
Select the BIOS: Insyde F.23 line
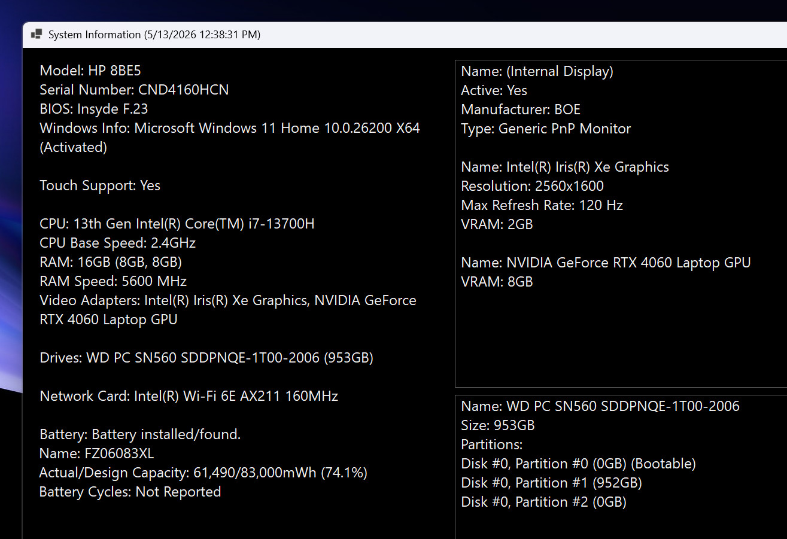(x=94, y=109)
